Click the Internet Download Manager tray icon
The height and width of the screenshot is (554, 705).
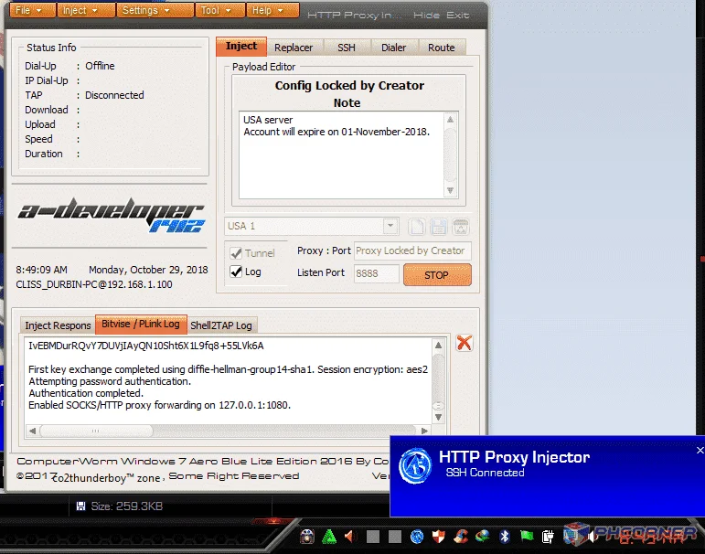click(483, 537)
